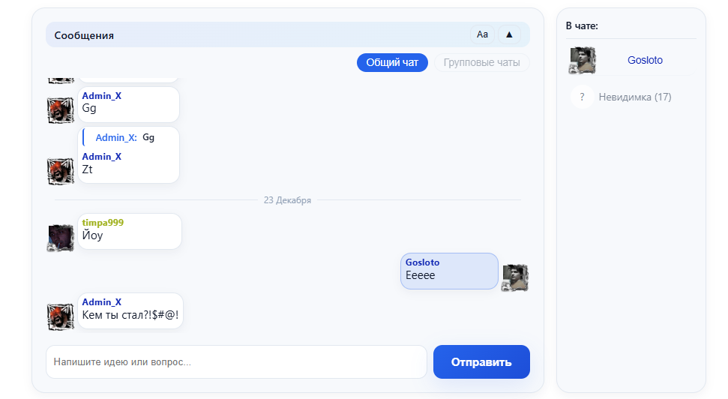Viewport: 728px width, 399px height.
Task: Click Admin_X avatar beside Gg message
Action: (61, 110)
